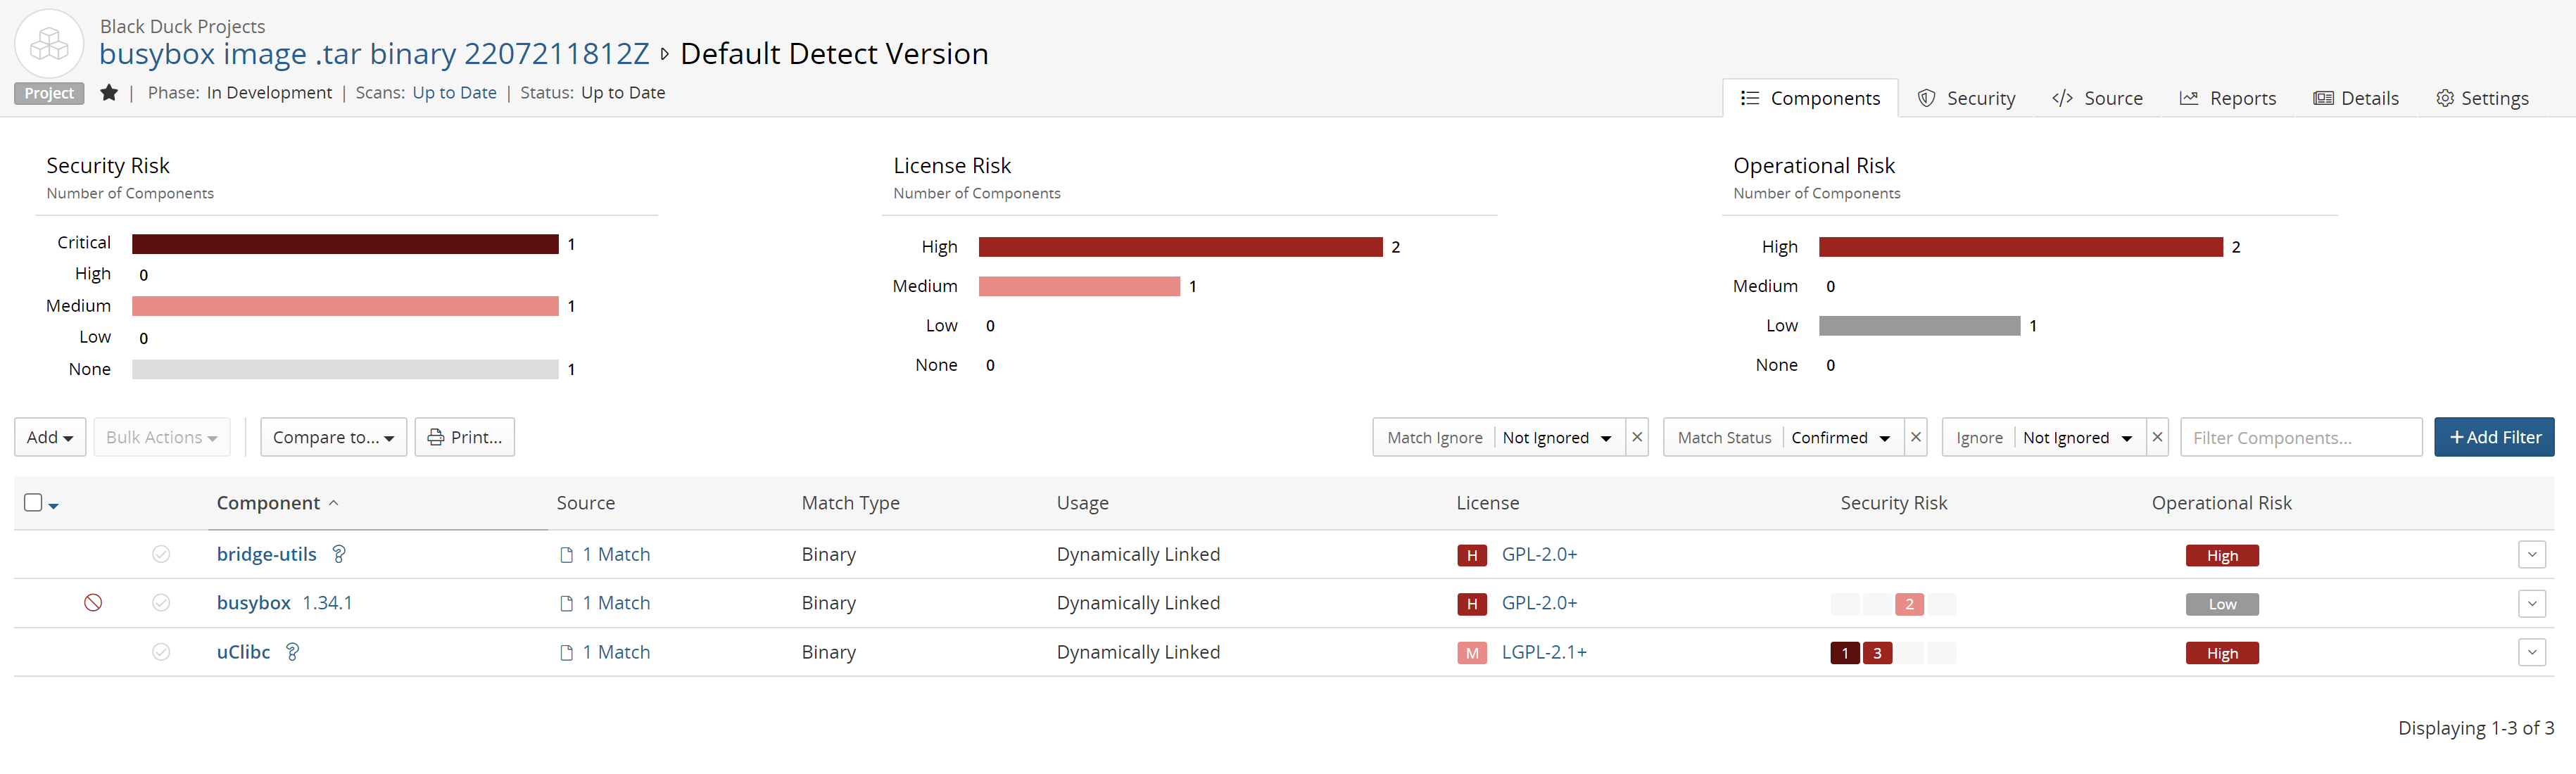The image size is (2576, 774).
Task: Toggle the review checkmark circle on bridge-utils row
Action: click(161, 553)
